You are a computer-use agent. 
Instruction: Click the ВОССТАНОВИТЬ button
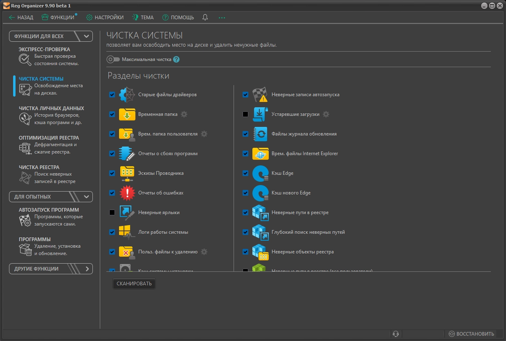point(471,334)
